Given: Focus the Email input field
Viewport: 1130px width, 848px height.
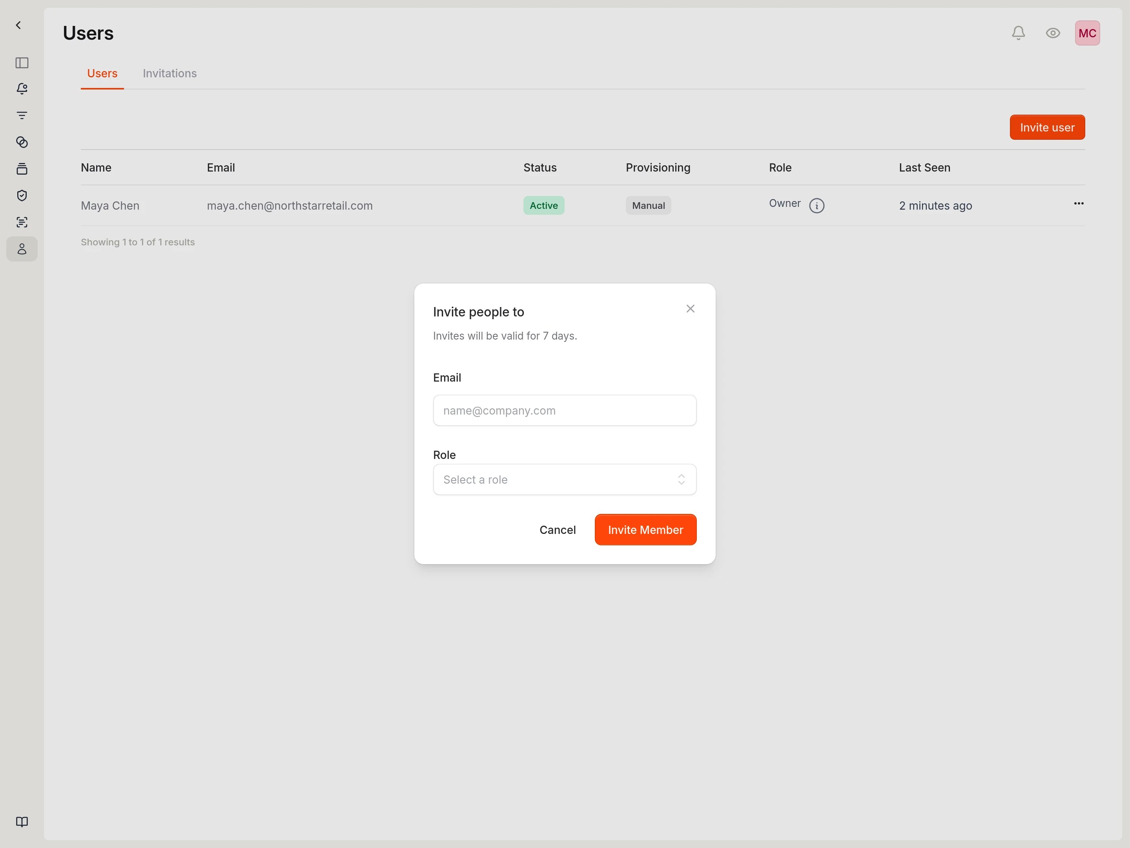Looking at the screenshot, I should click(x=565, y=410).
